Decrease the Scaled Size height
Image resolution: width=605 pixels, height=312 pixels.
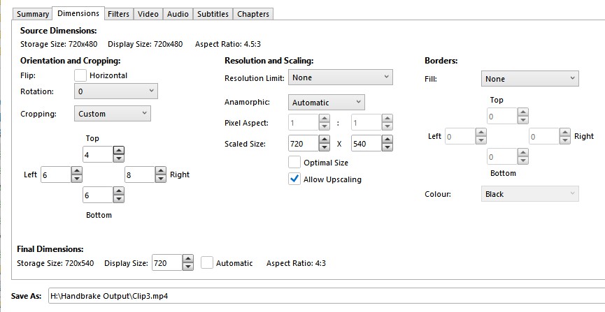387,147
